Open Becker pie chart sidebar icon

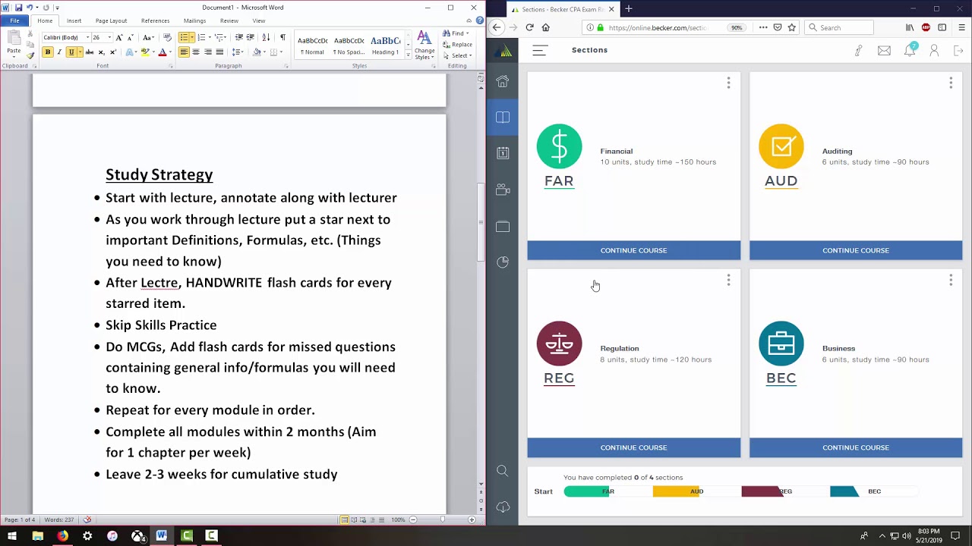[x=503, y=262]
